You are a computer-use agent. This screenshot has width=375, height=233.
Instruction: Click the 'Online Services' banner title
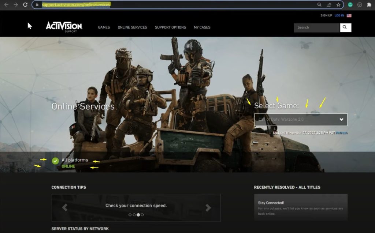coord(83,106)
